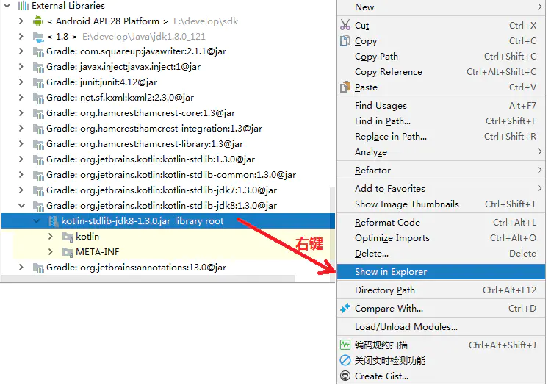Choose Load/Unload Modules...
Screen dimensions: 551x391
click(441, 326)
